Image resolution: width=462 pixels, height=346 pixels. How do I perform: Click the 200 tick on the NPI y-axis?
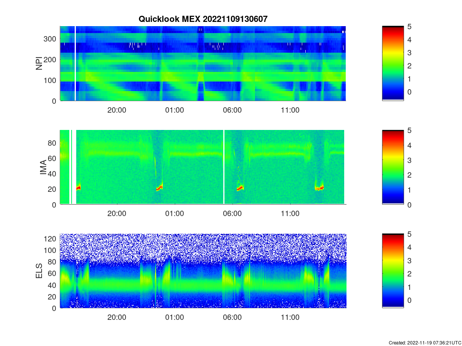(51, 59)
